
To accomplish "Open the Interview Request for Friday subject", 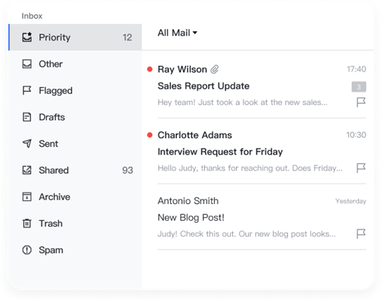I will (220, 152).
